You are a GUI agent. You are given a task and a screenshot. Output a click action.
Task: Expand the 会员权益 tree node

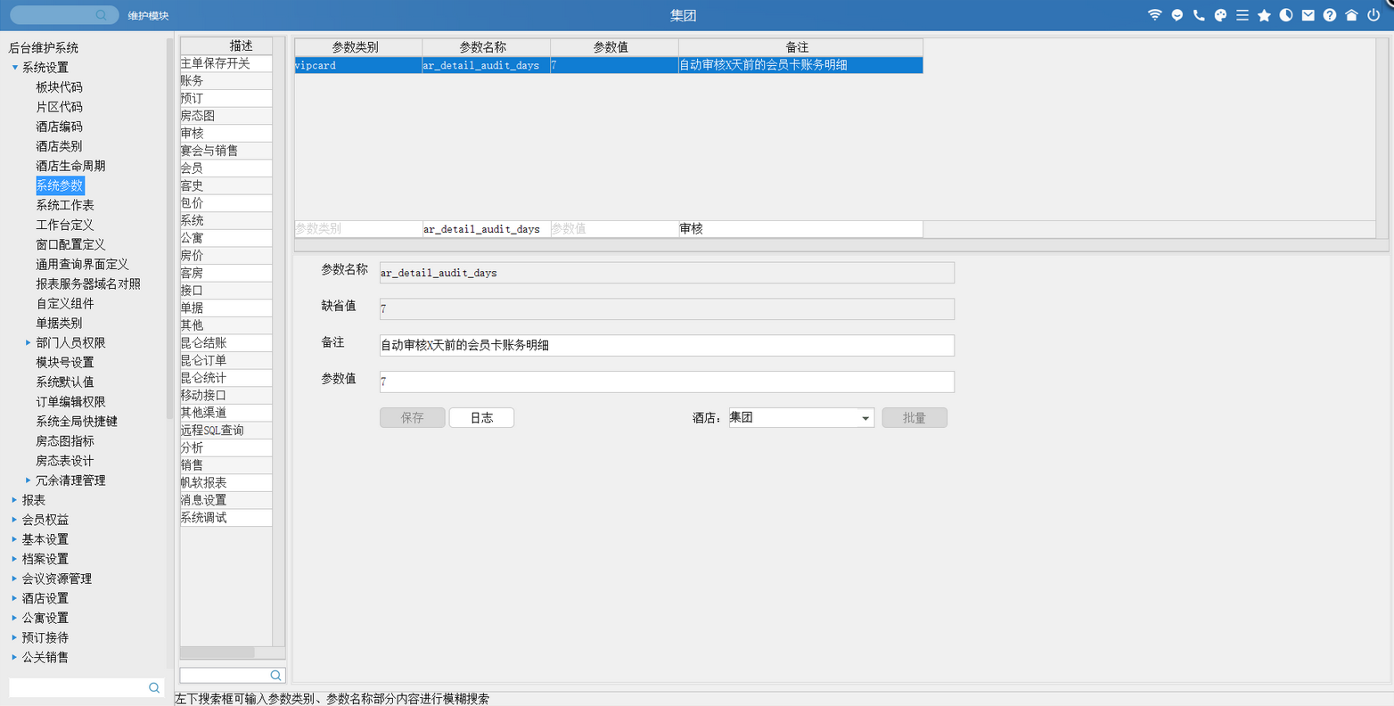14,519
